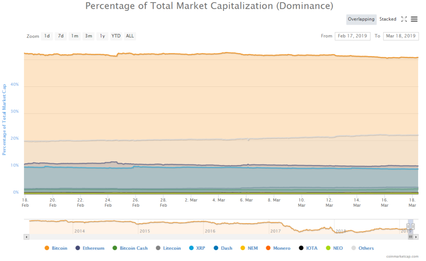Click the Monero legend dot
Screen dimensions: 426x261
tap(269, 248)
